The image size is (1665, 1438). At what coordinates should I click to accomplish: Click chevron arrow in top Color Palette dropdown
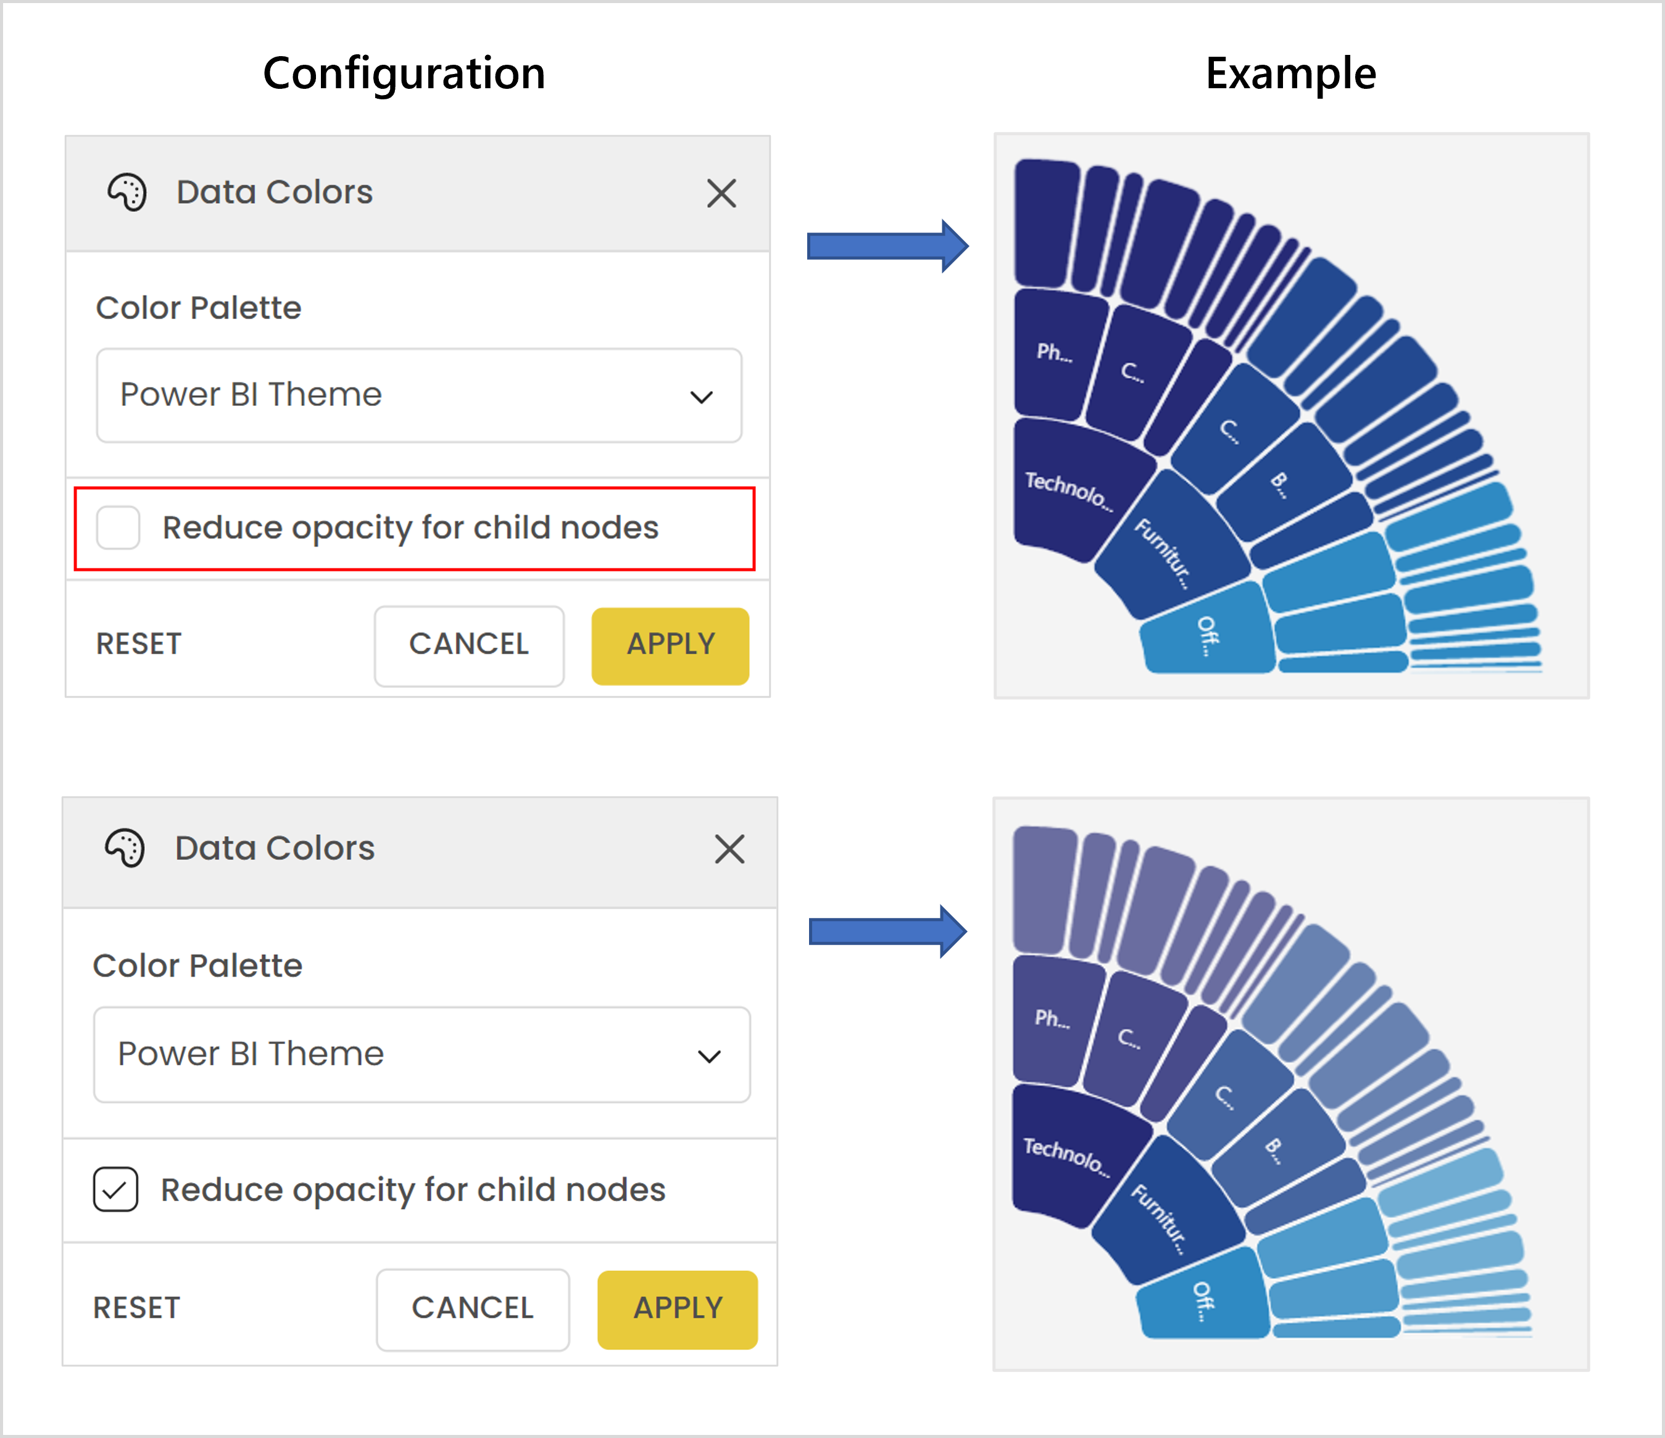[x=702, y=397]
